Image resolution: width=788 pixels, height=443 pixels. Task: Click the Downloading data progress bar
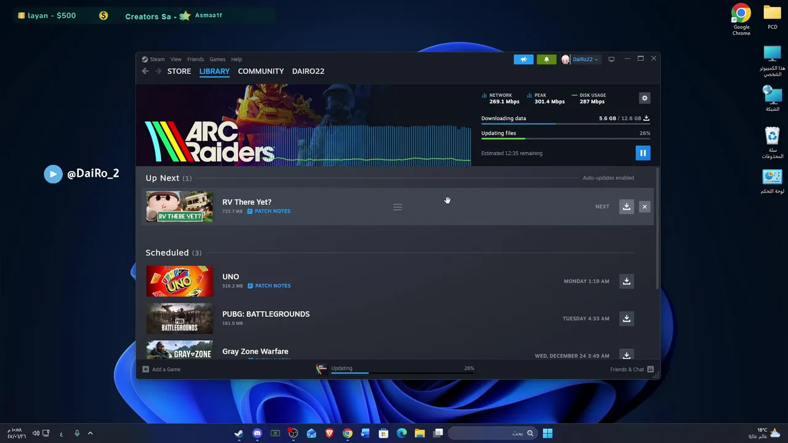565,124
